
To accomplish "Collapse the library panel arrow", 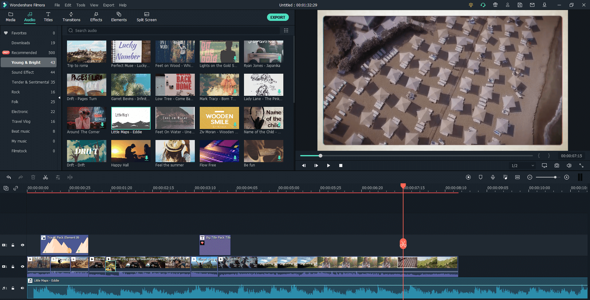I will (59, 98).
